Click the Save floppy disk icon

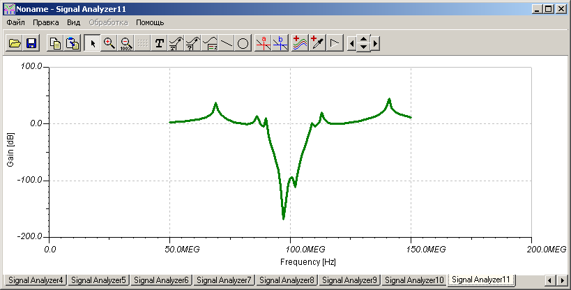[x=31, y=43]
